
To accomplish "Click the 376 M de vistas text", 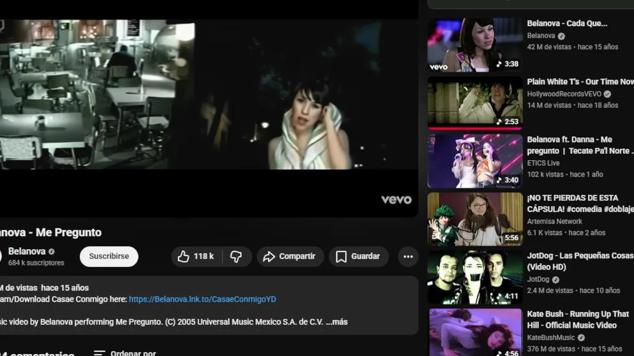I will click(551, 349).
